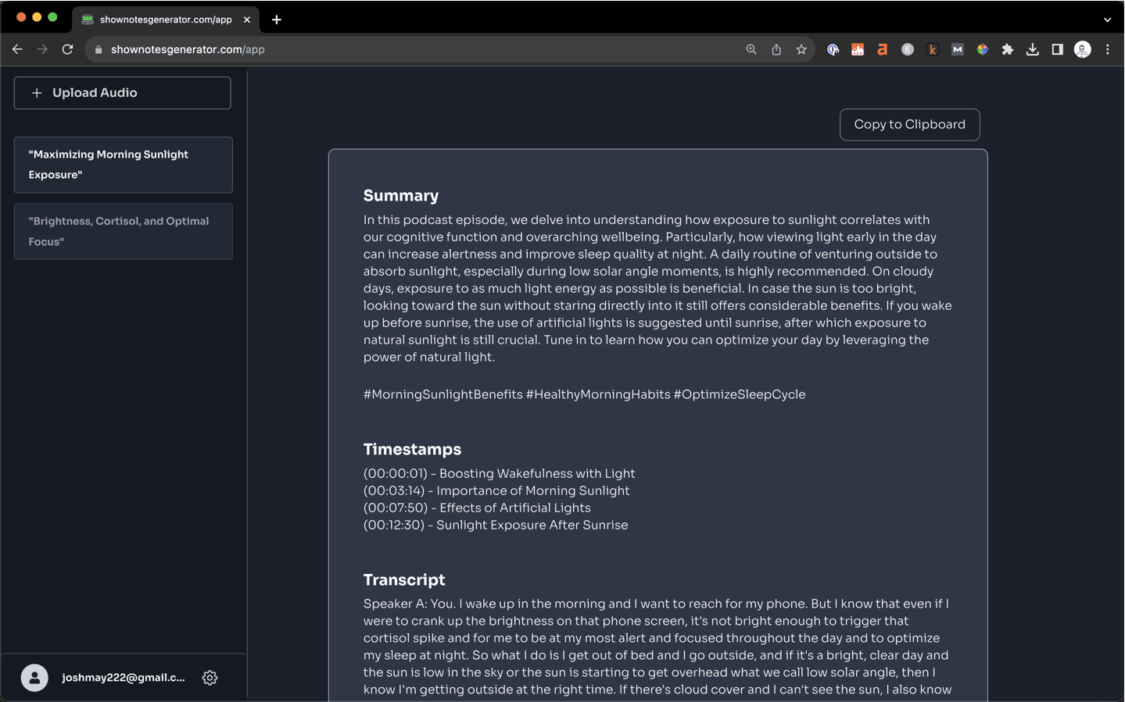Click the user avatar icon in sidebar
The width and height of the screenshot is (1125, 702).
pyautogui.click(x=34, y=678)
